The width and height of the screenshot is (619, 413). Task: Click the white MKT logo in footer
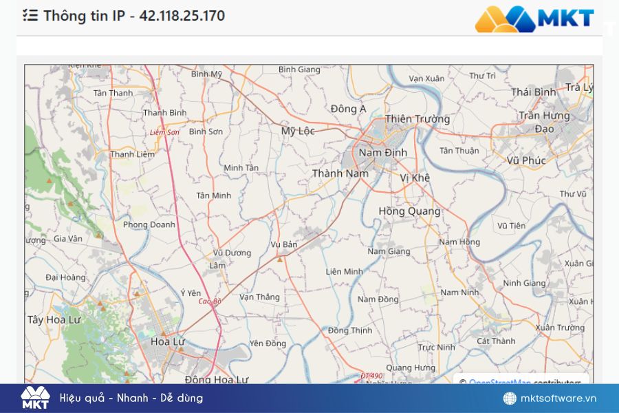(x=34, y=398)
